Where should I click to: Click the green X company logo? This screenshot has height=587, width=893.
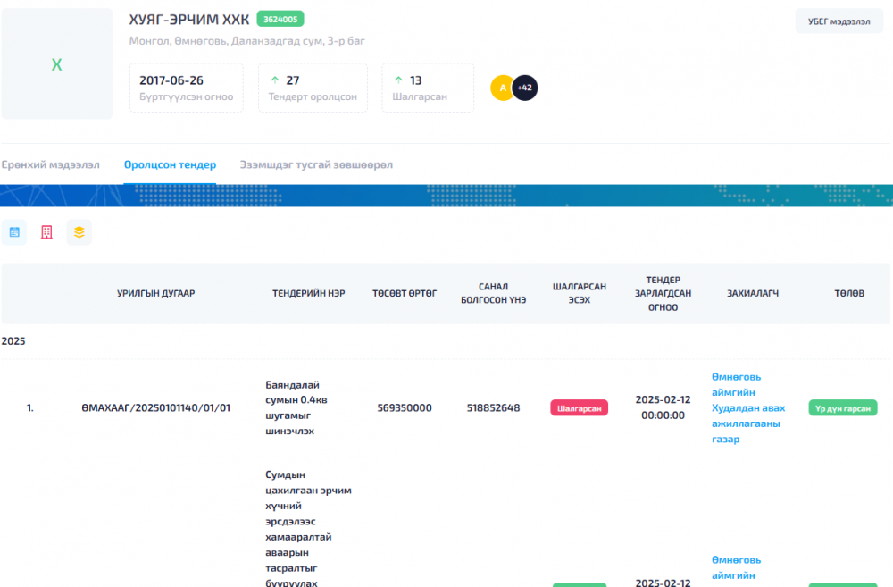[57, 63]
